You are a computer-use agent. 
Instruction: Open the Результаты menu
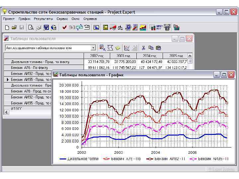coord(43,19)
